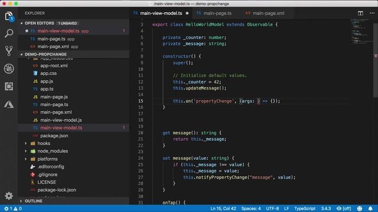This screenshot has height=212, width=378.
Task: Open package.json file
Action: (x=73, y=135)
